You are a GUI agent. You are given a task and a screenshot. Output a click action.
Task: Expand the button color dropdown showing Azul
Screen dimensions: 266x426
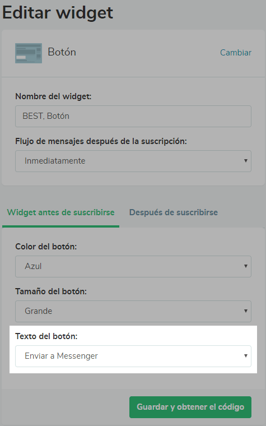point(133,266)
